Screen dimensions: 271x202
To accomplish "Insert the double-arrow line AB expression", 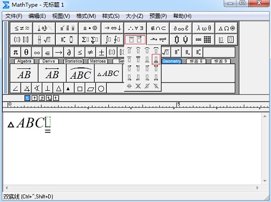I will click(x=53, y=73).
